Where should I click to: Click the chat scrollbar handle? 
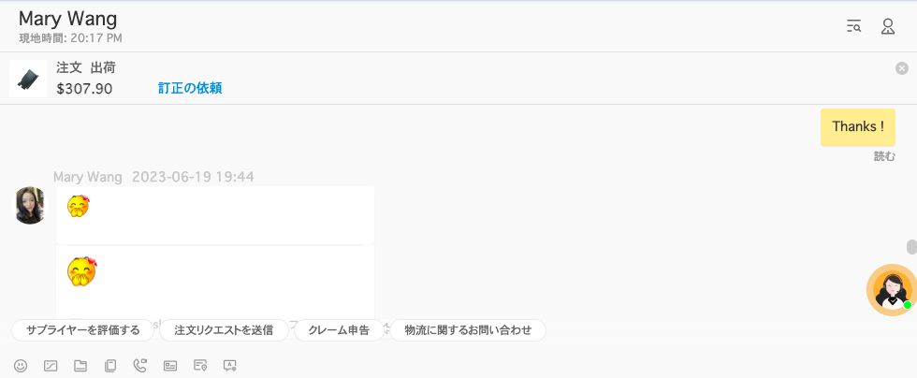[911, 247]
